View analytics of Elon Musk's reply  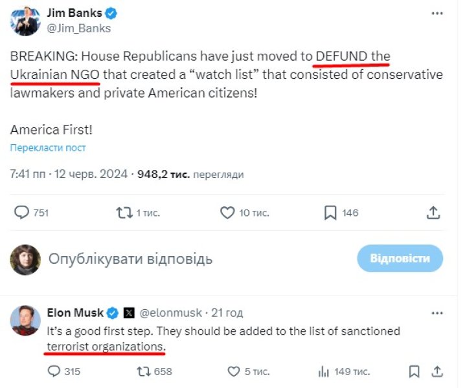pyautogui.click(x=323, y=371)
